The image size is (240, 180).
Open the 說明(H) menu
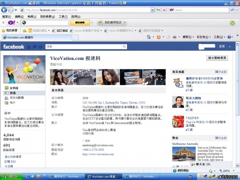click(x=76, y=16)
